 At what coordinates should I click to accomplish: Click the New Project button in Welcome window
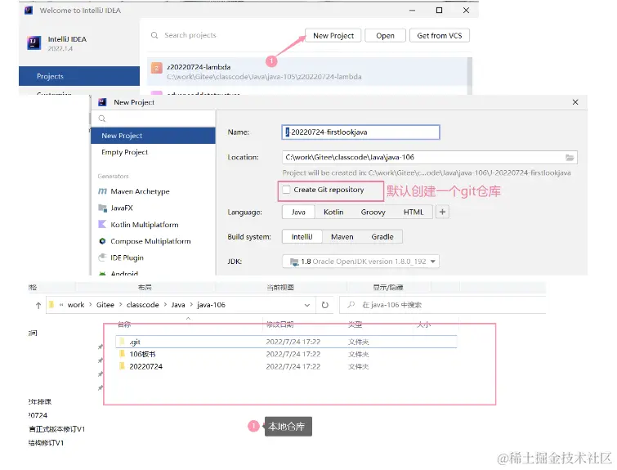click(x=333, y=35)
